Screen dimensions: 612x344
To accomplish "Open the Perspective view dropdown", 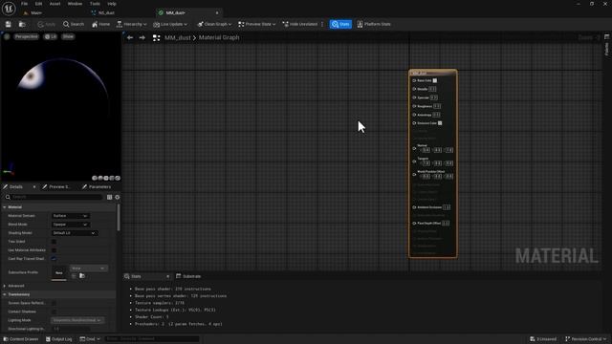I will coord(27,36).
